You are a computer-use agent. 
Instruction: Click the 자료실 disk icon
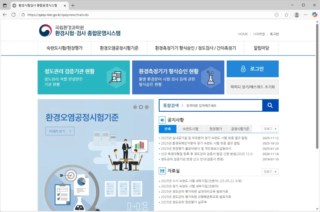coord(162,171)
